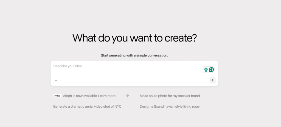
Task: Choose Make an ad photo sneaker prompt
Action: click(170, 96)
